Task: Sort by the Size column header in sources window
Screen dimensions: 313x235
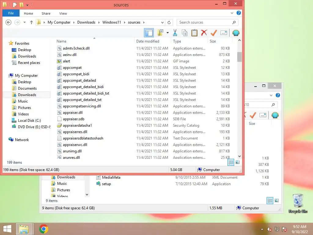Action: (x=213, y=41)
